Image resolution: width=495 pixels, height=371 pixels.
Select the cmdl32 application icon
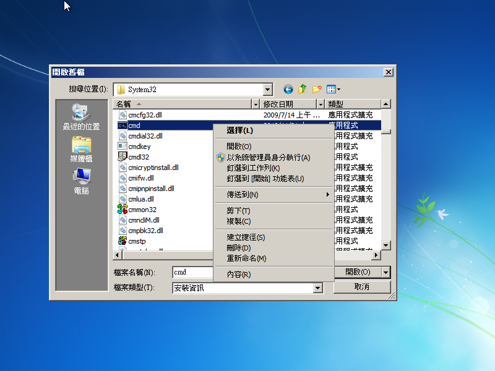[123, 157]
